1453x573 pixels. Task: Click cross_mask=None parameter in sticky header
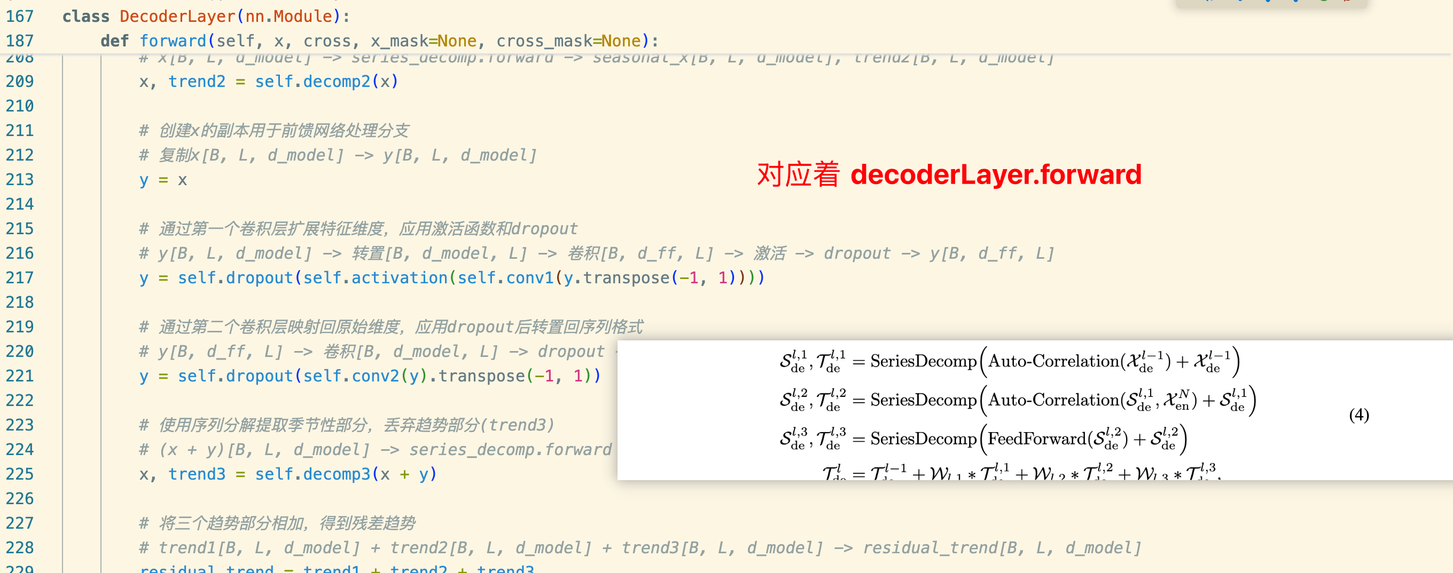click(x=568, y=41)
